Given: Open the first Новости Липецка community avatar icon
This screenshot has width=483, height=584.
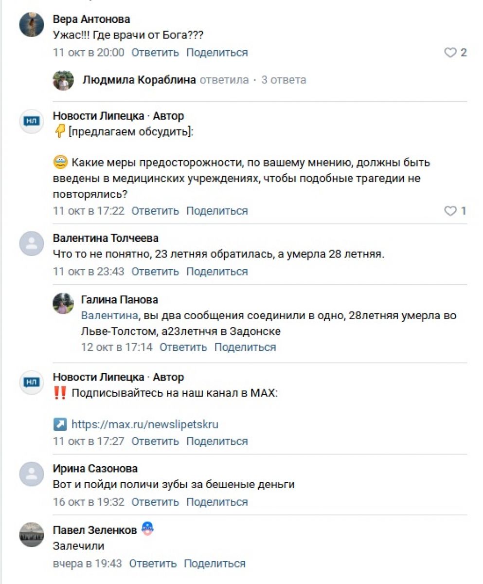Looking at the screenshot, I should coord(32,121).
